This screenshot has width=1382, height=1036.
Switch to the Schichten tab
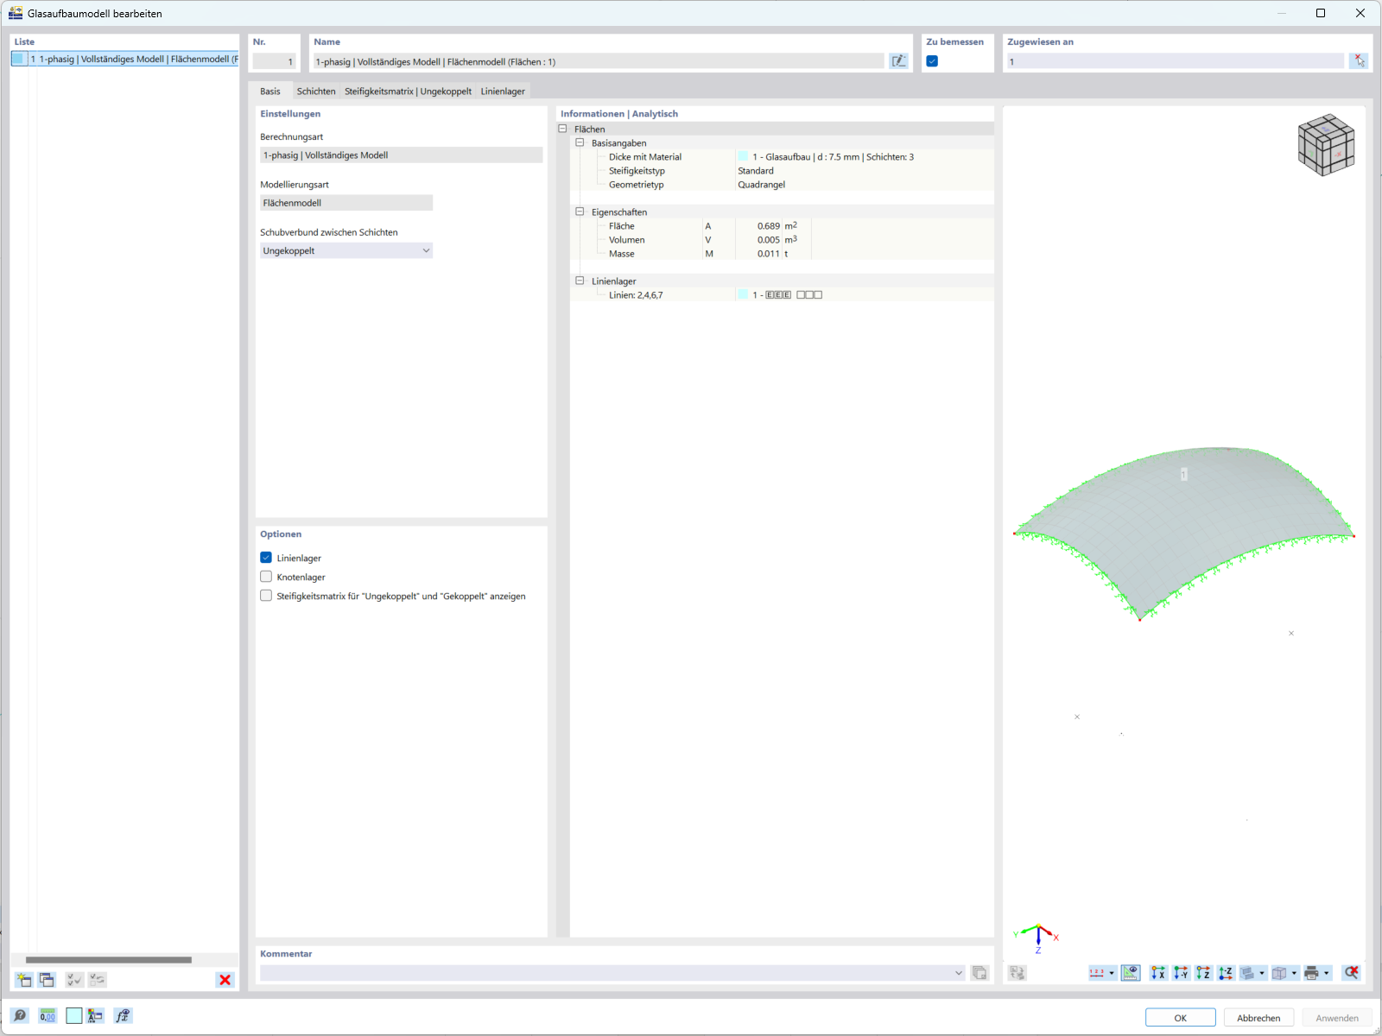pos(315,91)
